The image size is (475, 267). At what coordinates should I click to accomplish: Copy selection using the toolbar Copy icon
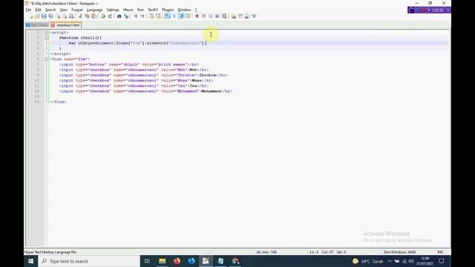(88, 16)
